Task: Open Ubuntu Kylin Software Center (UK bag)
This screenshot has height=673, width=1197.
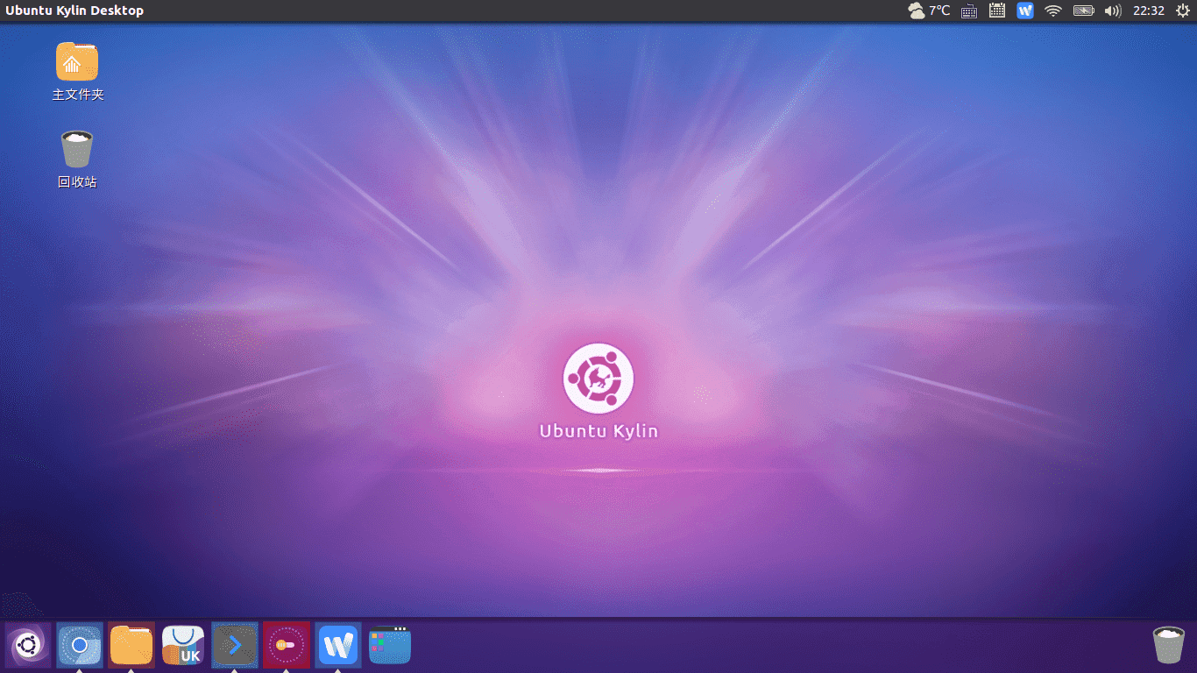Action: (183, 646)
